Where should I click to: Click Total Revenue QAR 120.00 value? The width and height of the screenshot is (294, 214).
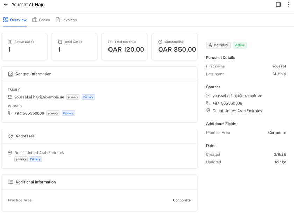pos(126,49)
